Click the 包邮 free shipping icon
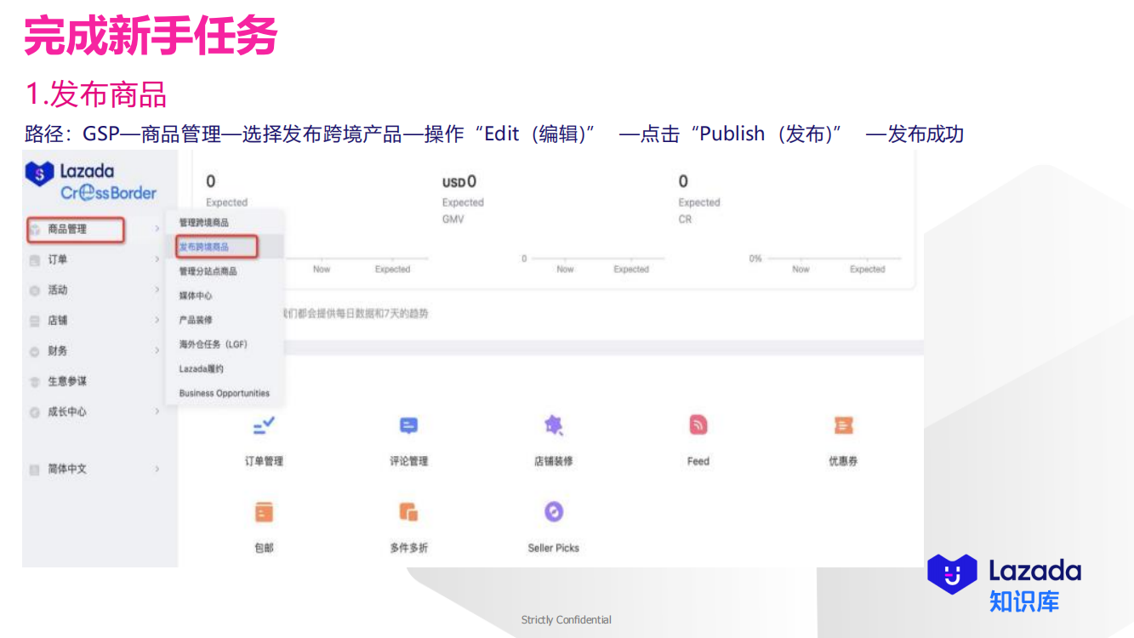The image size is (1134, 638). point(264,513)
